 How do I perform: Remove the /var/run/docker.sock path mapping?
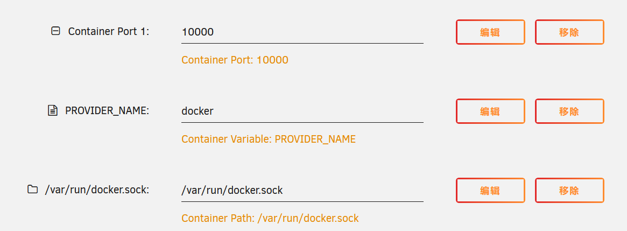[x=569, y=191]
